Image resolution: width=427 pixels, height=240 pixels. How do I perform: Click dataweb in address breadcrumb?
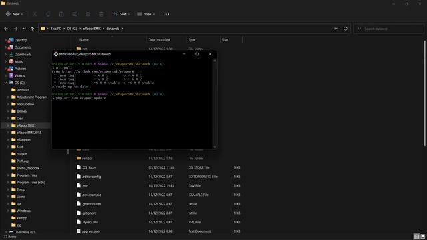(x=113, y=29)
